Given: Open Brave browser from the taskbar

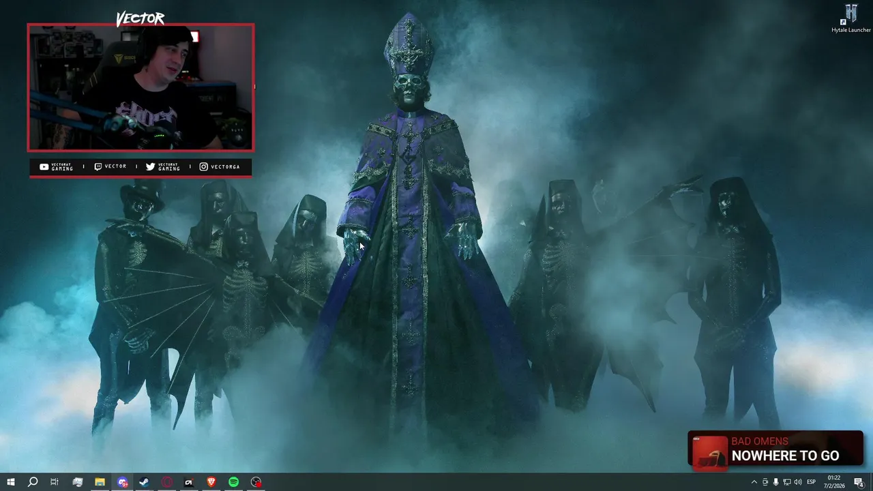Looking at the screenshot, I should pyautogui.click(x=211, y=482).
